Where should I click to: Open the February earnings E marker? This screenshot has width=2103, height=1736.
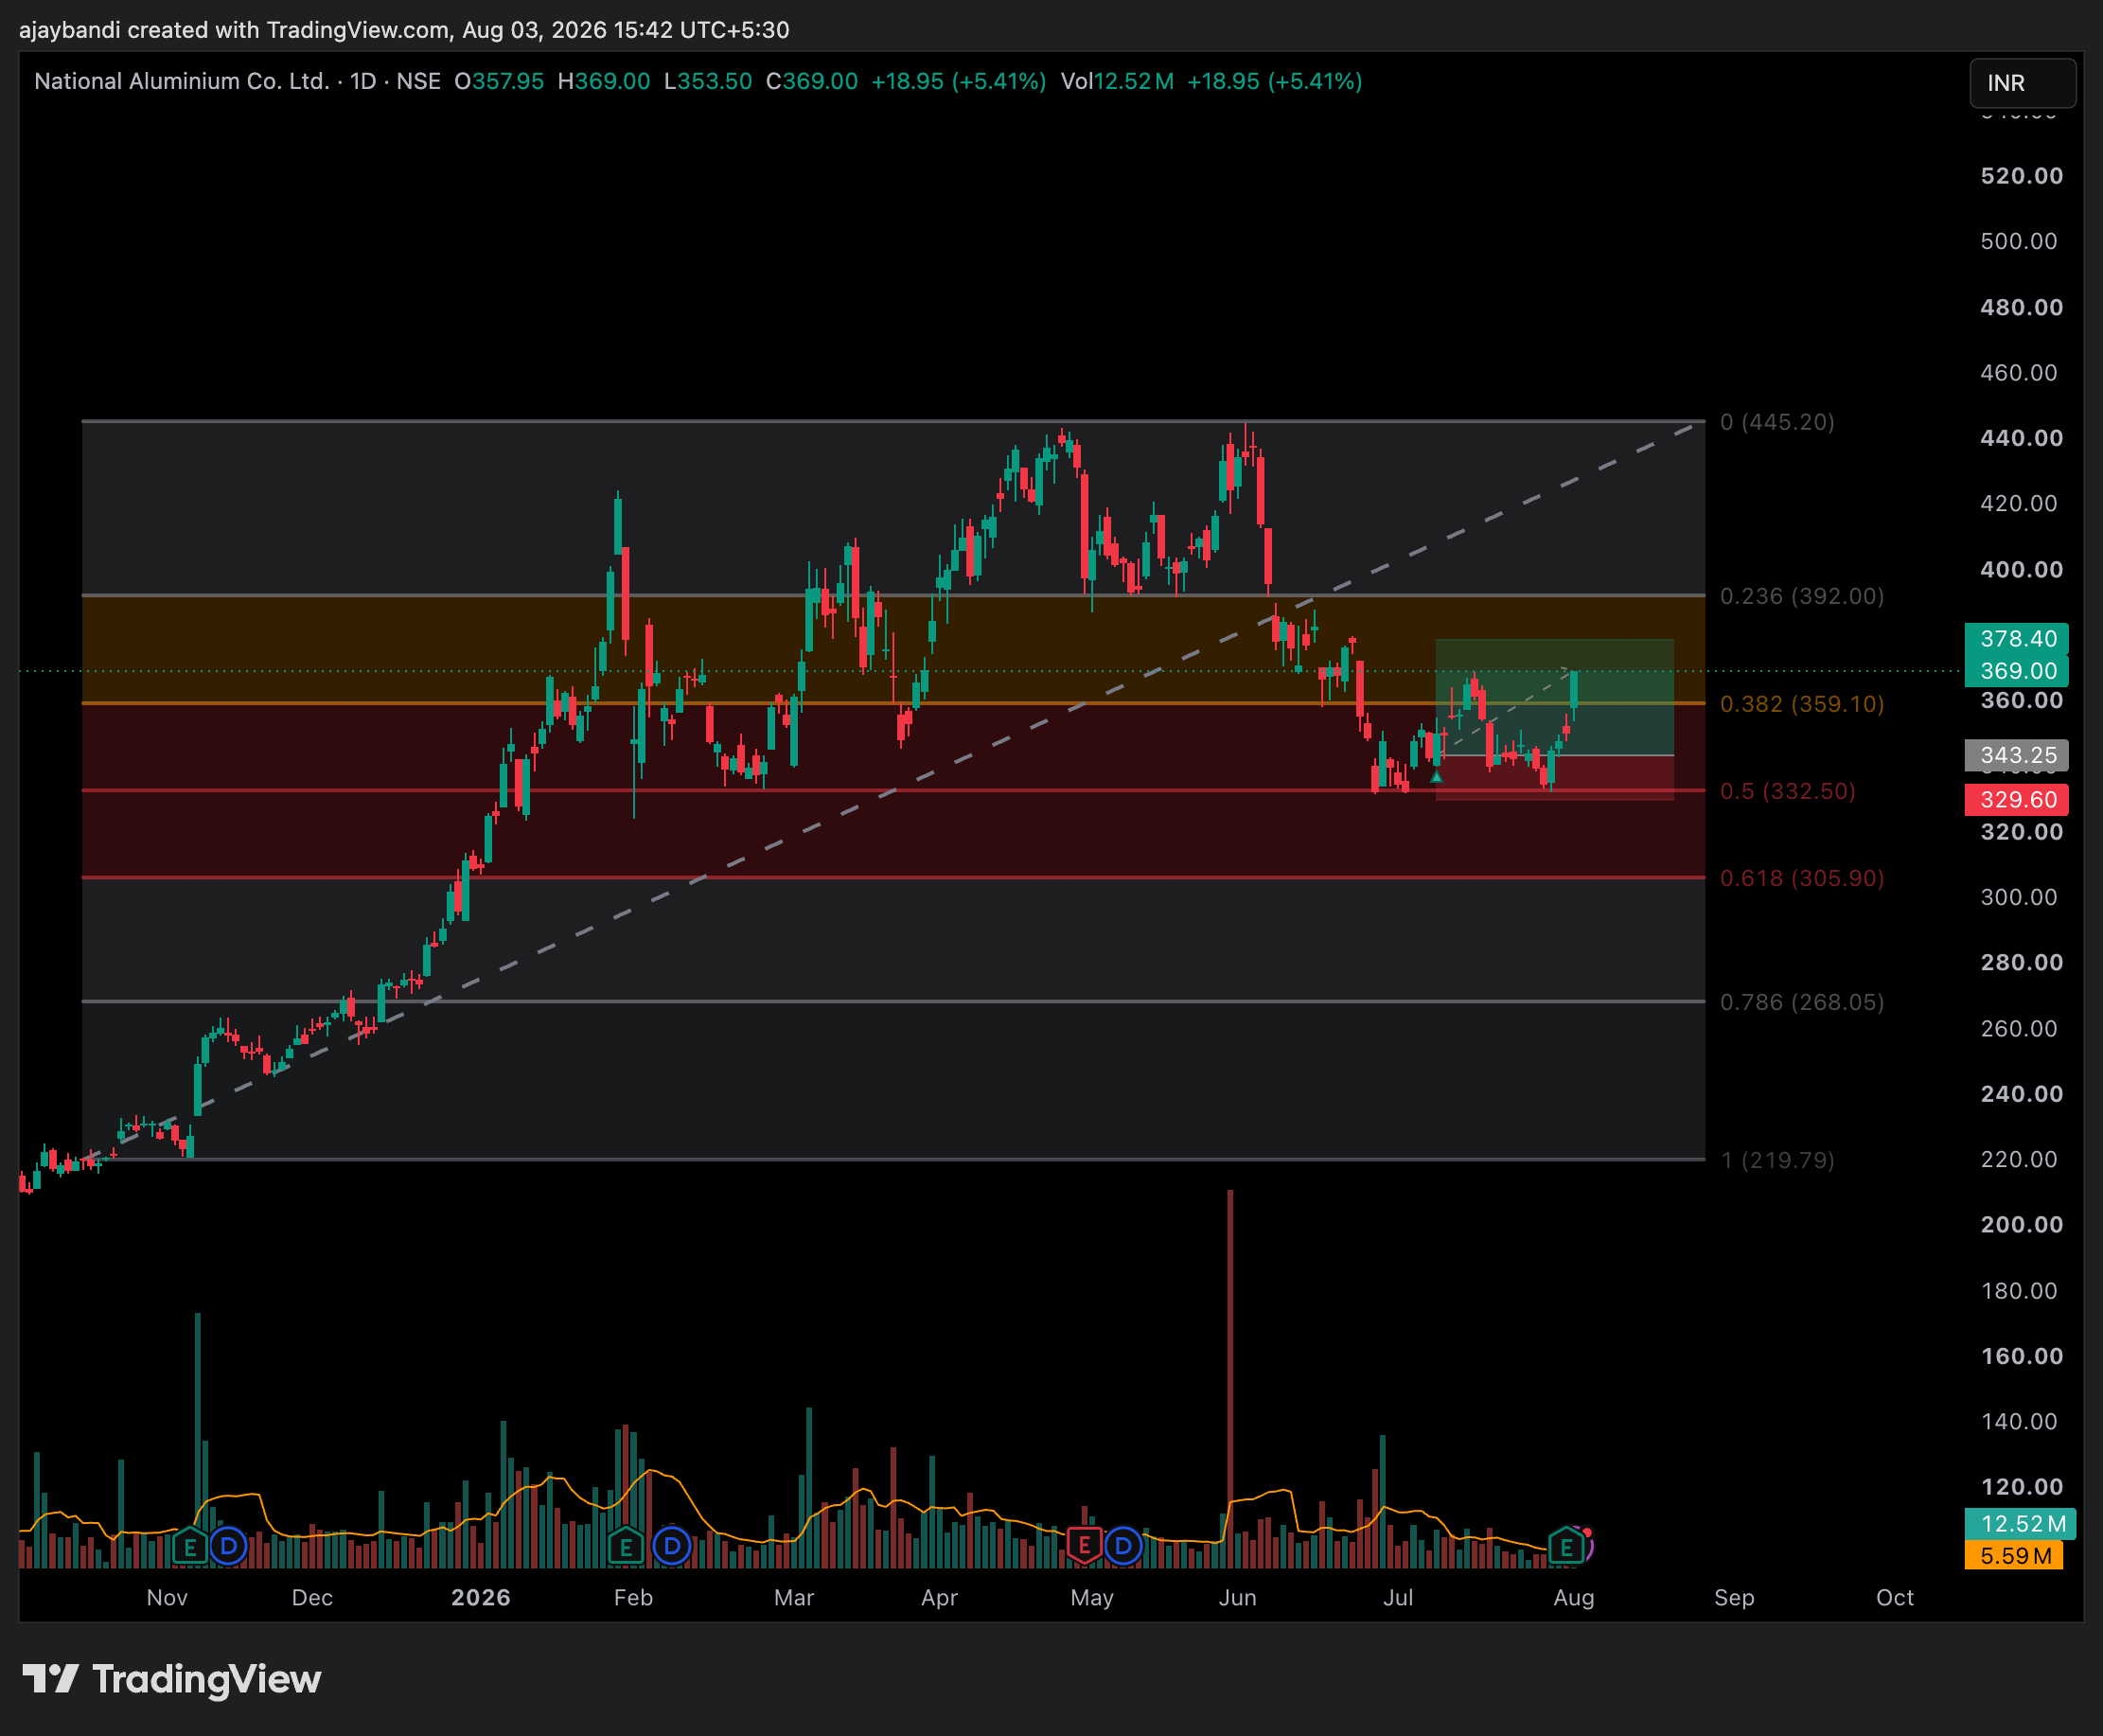point(626,1547)
